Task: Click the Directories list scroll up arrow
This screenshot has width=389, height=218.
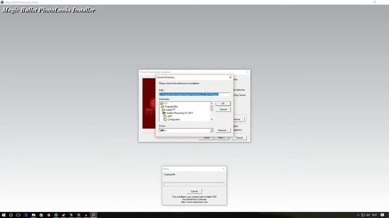Action: point(212,104)
